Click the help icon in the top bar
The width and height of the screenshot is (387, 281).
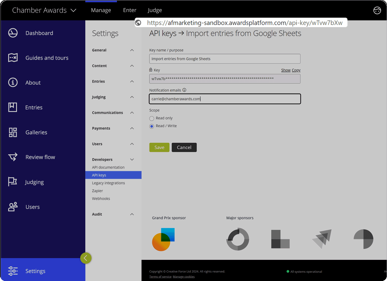click(x=377, y=10)
